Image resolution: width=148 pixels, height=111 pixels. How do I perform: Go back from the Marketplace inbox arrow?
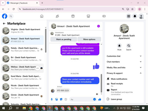click(x=4, y=23)
